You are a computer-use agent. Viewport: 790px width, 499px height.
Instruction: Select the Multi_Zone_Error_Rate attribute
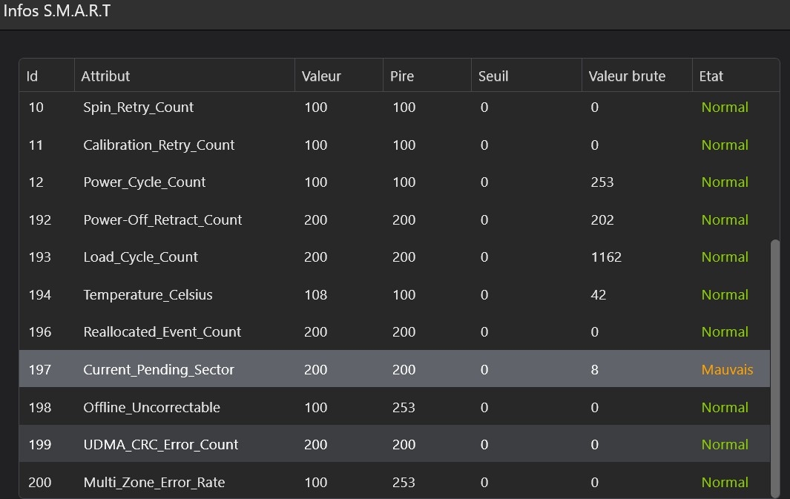point(154,482)
